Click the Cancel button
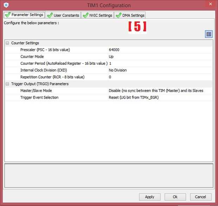Image resolution: width=218 pixels, height=206 pixels. tap(200, 197)
